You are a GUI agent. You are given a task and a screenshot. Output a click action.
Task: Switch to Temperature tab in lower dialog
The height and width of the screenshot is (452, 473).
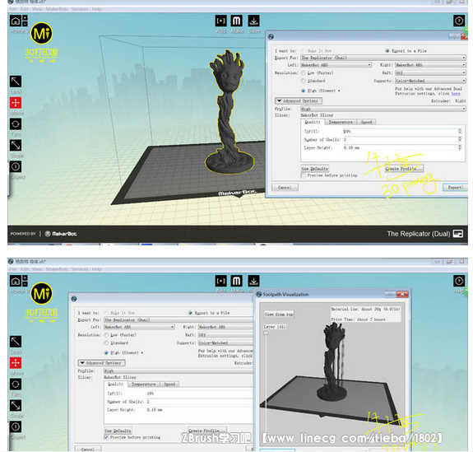tap(144, 384)
